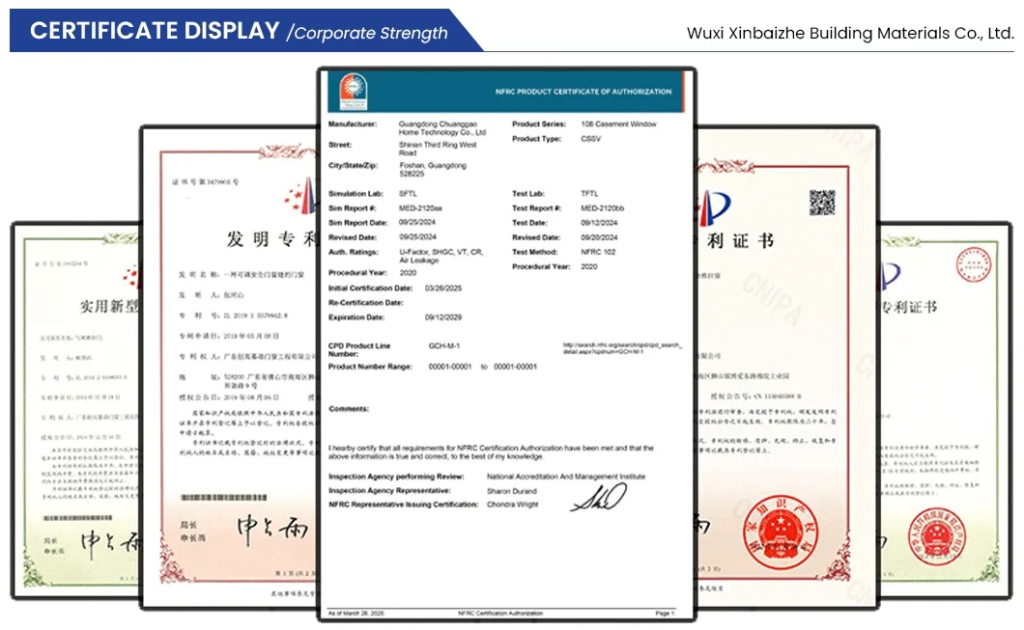
Task: Click the "专利证书" title on far-right certificate
Action: (908, 307)
